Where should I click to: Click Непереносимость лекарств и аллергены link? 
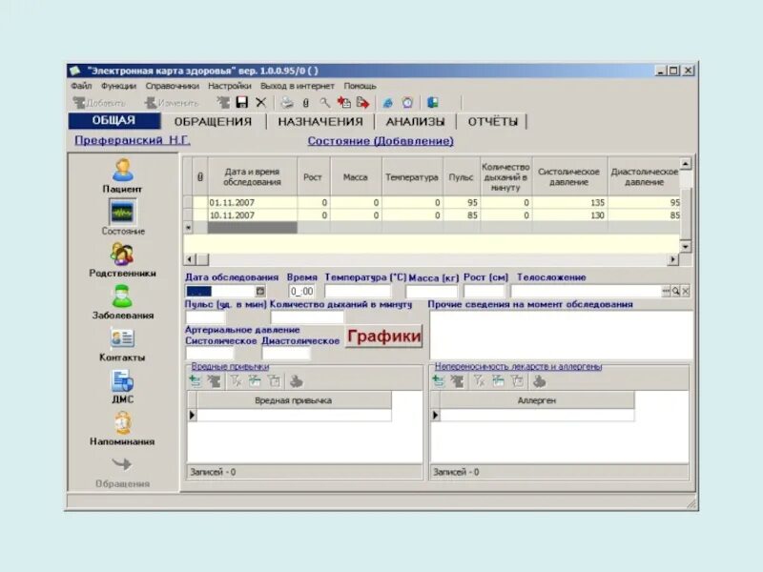(x=518, y=366)
